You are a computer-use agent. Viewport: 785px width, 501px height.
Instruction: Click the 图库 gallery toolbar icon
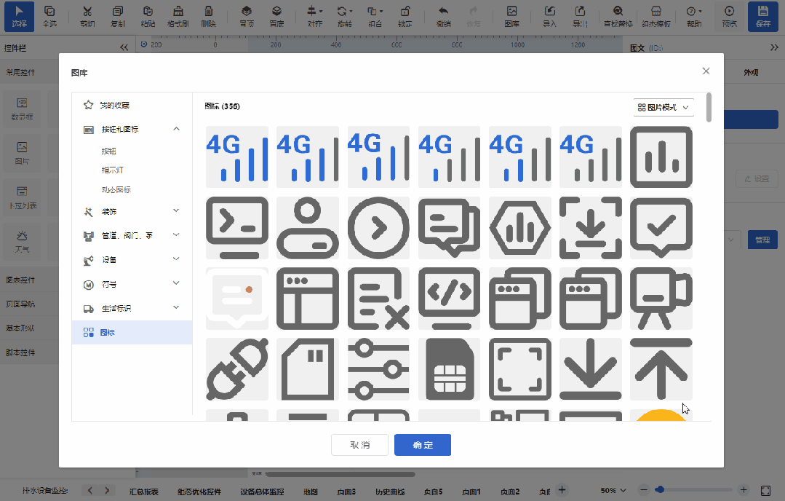point(511,16)
